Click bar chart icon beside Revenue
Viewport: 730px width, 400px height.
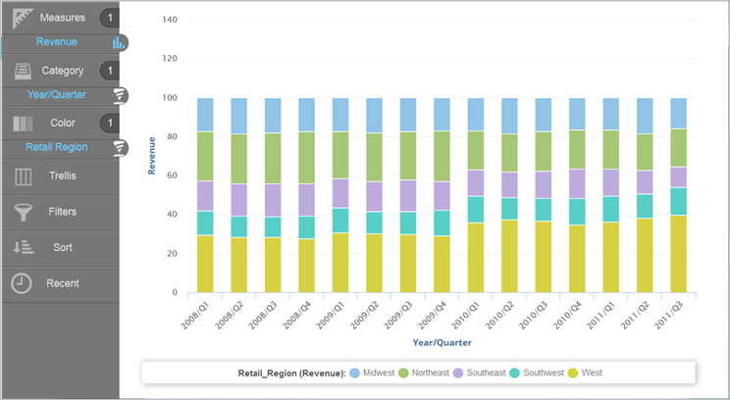pos(119,42)
